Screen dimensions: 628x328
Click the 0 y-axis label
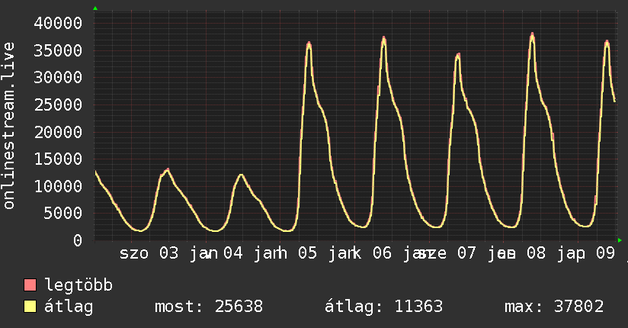click(78, 240)
